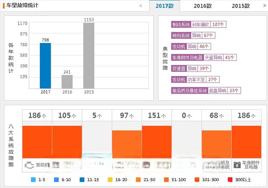Click the 16-20 yellow legend swatch
The width and height of the screenshot is (268, 188).
click(110, 180)
